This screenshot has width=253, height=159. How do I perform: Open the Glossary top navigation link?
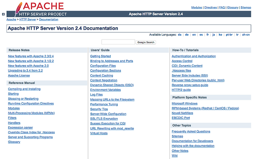pyautogui.click(x=233, y=7)
